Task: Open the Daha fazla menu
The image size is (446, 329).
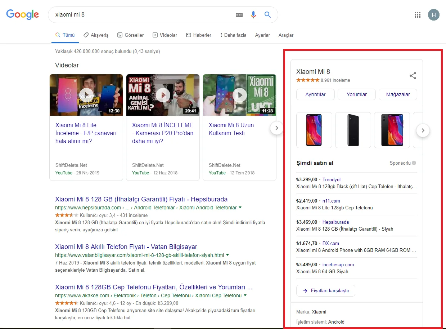Action: click(x=233, y=35)
